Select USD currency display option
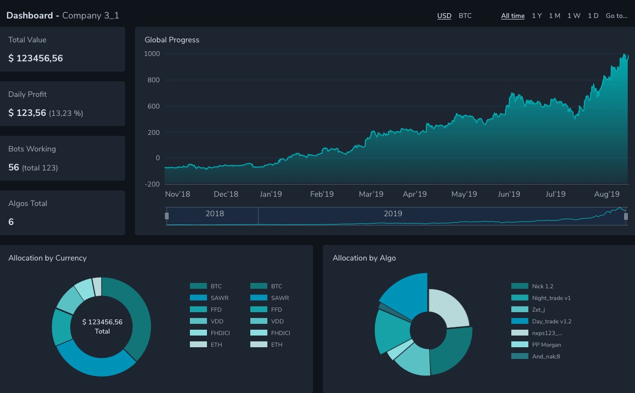635x393 pixels. (x=444, y=16)
